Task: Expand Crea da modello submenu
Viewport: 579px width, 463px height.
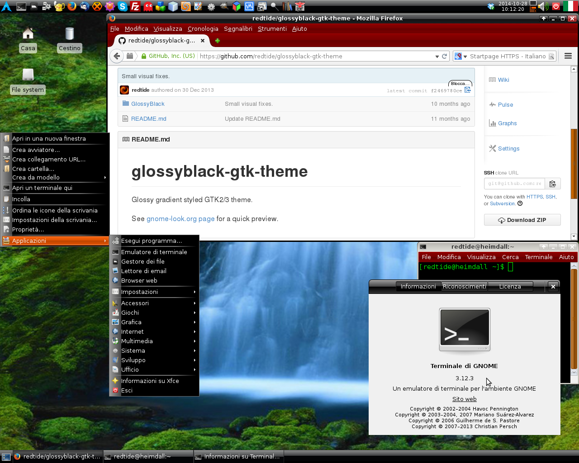Action: click(x=55, y=177)
